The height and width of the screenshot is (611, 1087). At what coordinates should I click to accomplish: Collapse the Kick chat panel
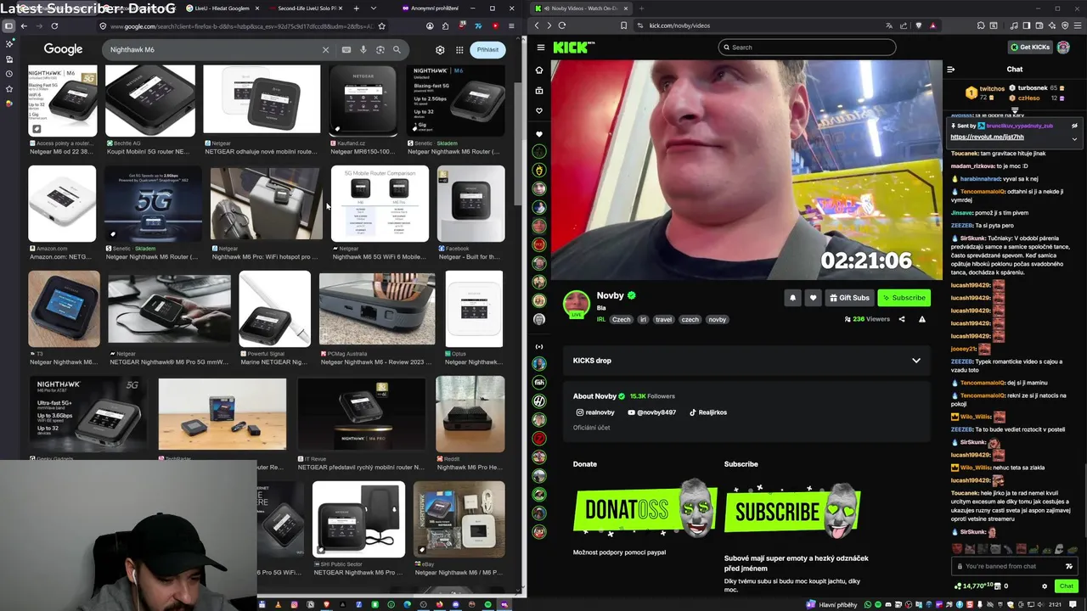(x=951, y=70)
